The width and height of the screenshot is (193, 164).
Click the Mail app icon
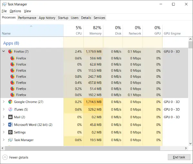pyautogui.click(x=10, y=117)
